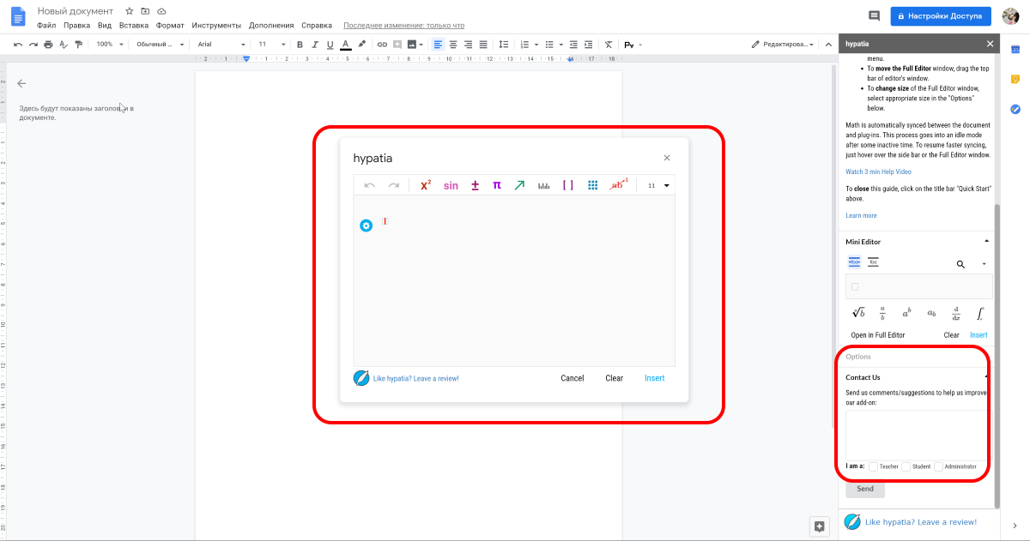
Task: Open the Формат menu
Action: coord(170,26)
